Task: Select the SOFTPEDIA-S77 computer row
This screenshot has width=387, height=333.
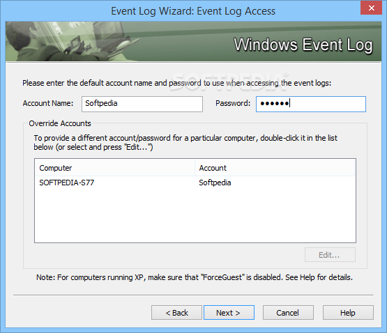Action: tap(195, 183)
